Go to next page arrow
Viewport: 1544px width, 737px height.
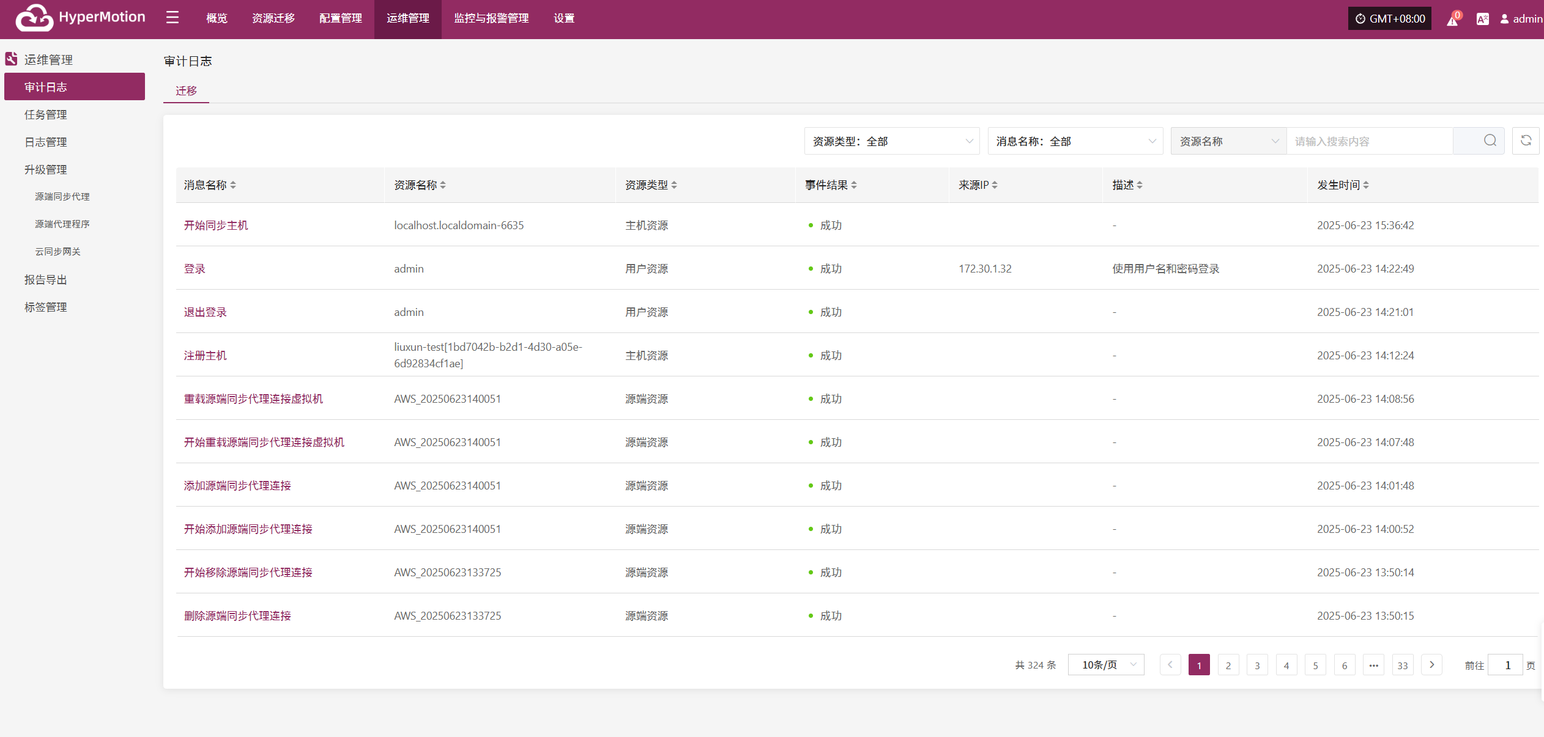[1432, 665]
